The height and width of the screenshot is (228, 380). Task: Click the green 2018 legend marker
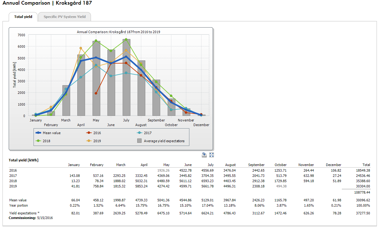[38, 141]
